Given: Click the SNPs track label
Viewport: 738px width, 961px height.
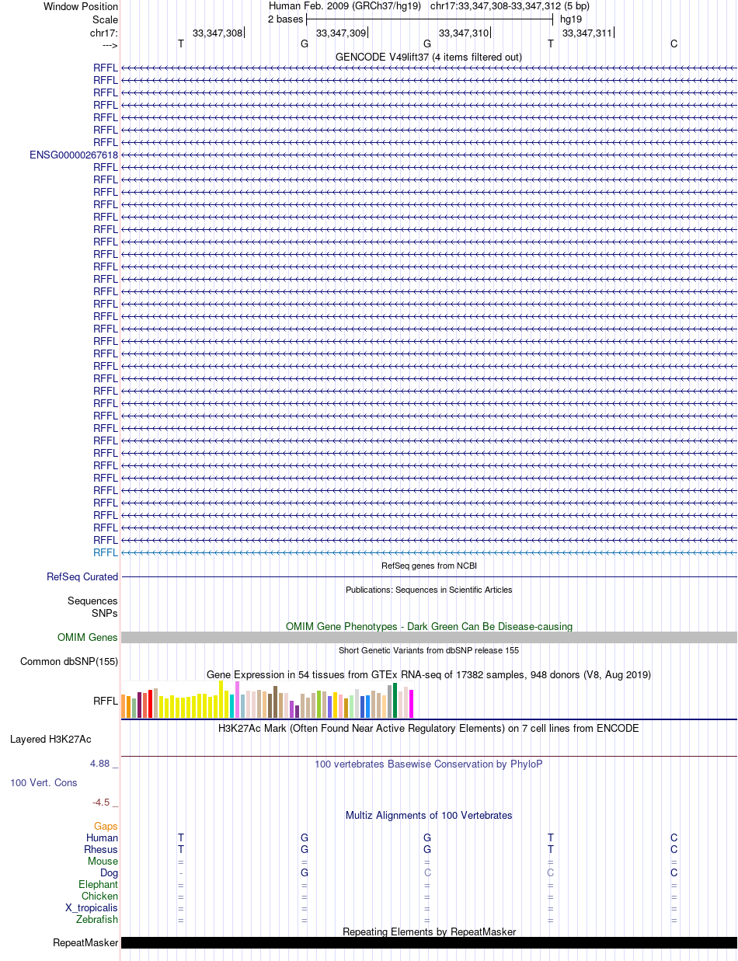Looking at the screenshot, I should (105, 613).
